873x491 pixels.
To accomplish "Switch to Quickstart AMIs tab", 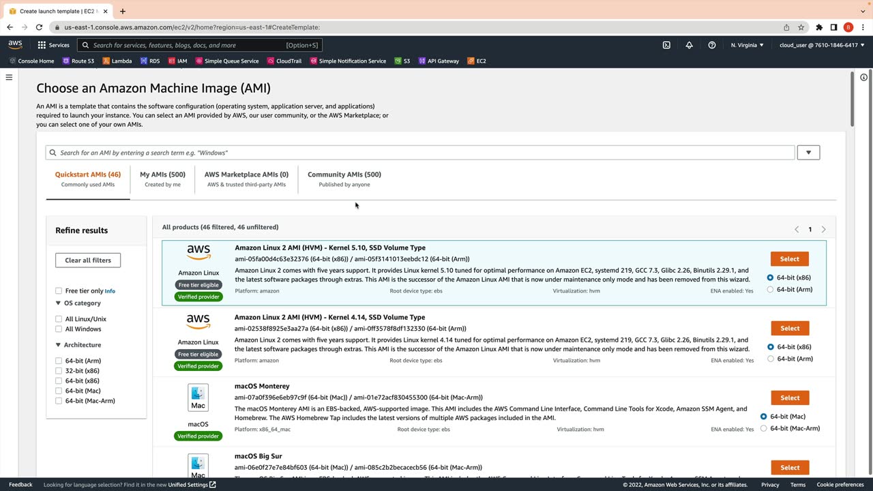I will pyautogui.click(x=88, y=179).
